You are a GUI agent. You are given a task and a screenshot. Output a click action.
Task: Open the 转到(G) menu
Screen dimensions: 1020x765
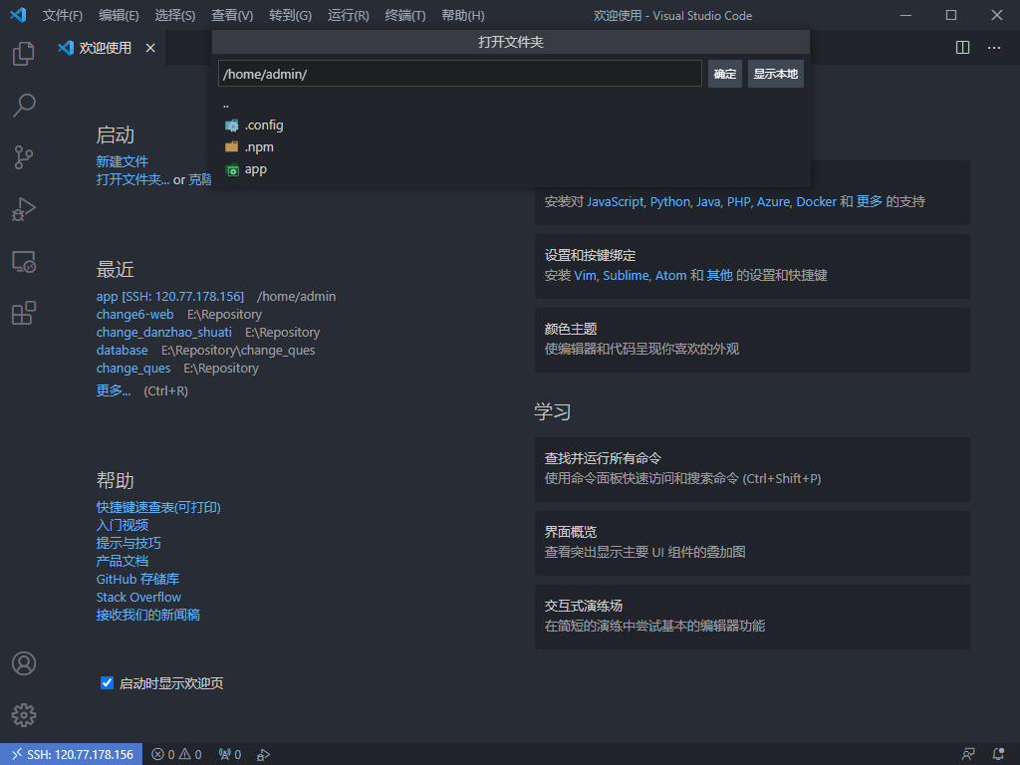290,16
